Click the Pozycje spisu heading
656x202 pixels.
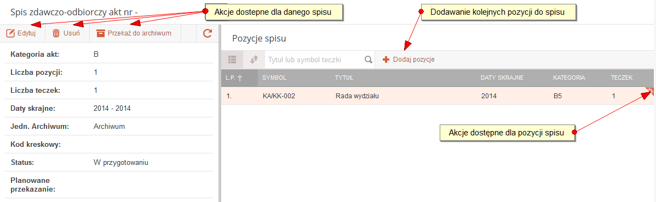(259, 39)
